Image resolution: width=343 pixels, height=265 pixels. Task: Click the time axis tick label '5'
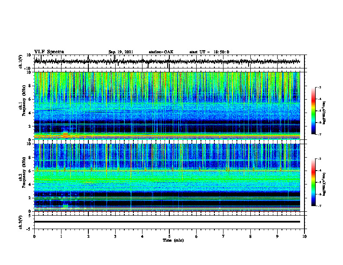coord(169,236)
